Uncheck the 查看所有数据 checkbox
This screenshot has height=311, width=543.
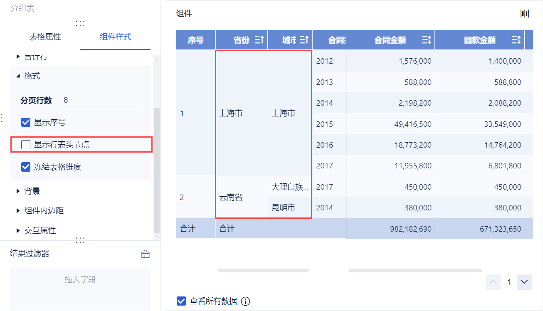coord(181,301)
